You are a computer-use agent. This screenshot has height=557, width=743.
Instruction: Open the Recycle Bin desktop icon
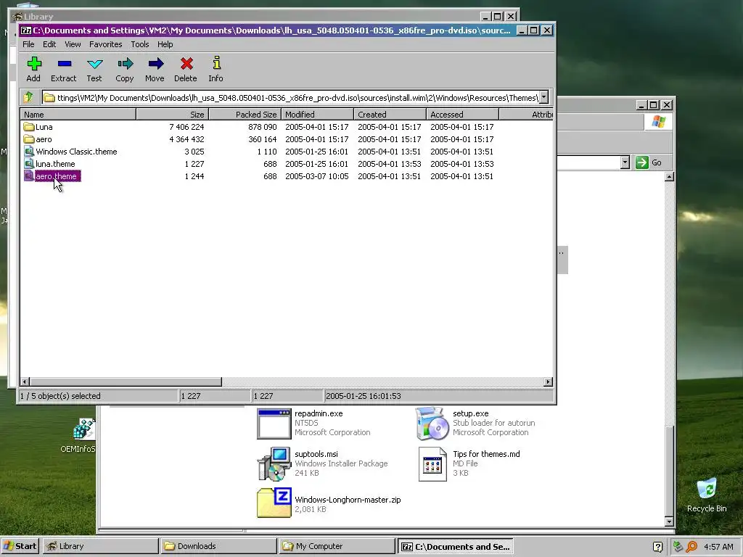click(707, 490)
